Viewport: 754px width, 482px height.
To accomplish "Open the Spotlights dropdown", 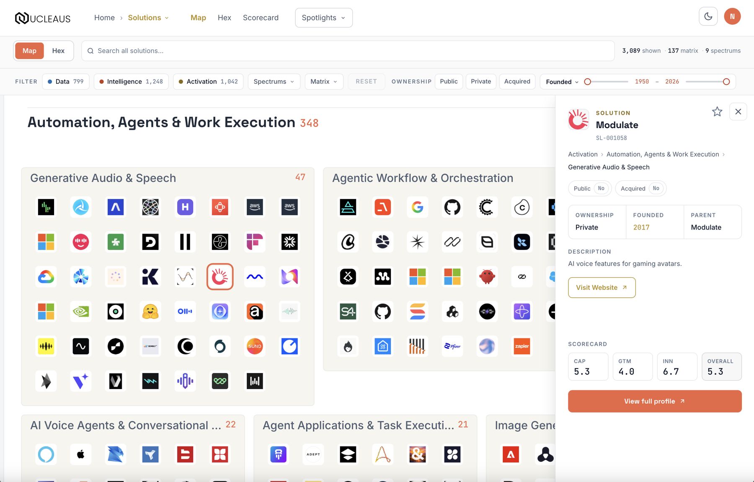I will [x=324, y=18].
